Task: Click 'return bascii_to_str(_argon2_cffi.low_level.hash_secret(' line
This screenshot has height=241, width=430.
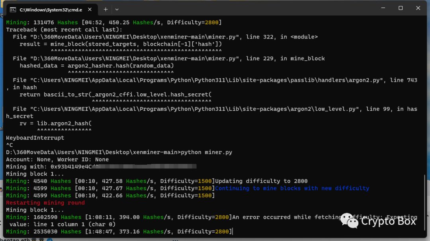Action: (115, 94)
